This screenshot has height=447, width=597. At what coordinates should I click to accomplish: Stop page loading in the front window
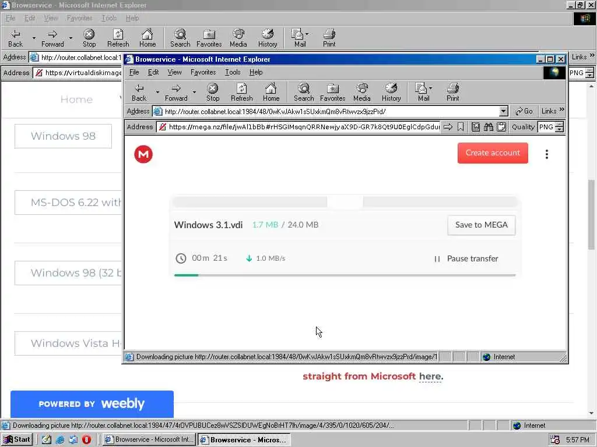(x=212, y=93)
